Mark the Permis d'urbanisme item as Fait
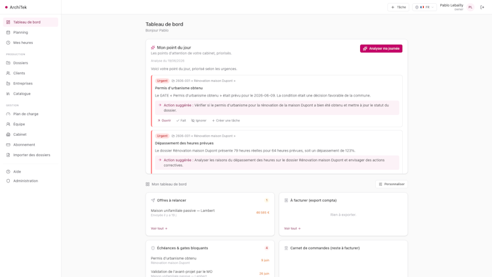 [x=181, y=121]
